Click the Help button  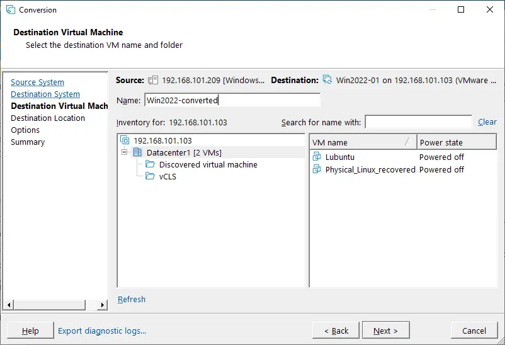click(x=30, y=331)
